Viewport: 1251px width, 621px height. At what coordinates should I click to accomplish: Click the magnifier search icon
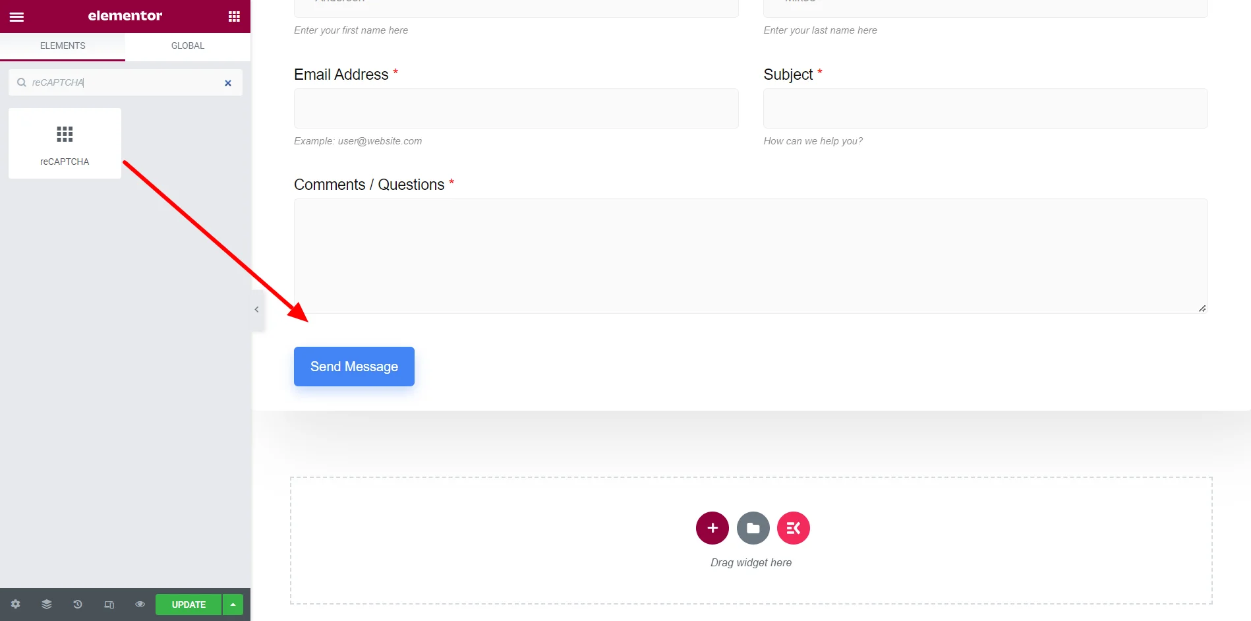(x=22, y=82)
